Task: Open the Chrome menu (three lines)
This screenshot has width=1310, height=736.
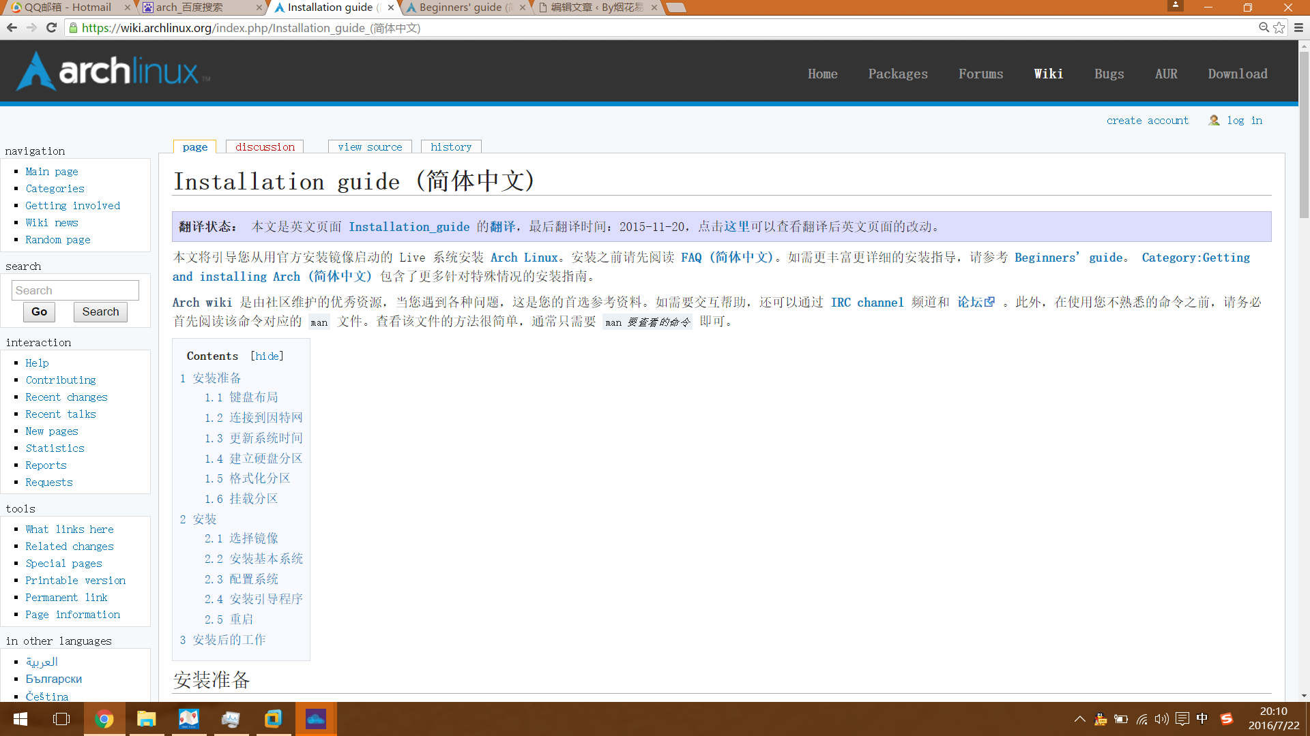Action: click(1298, 28)
